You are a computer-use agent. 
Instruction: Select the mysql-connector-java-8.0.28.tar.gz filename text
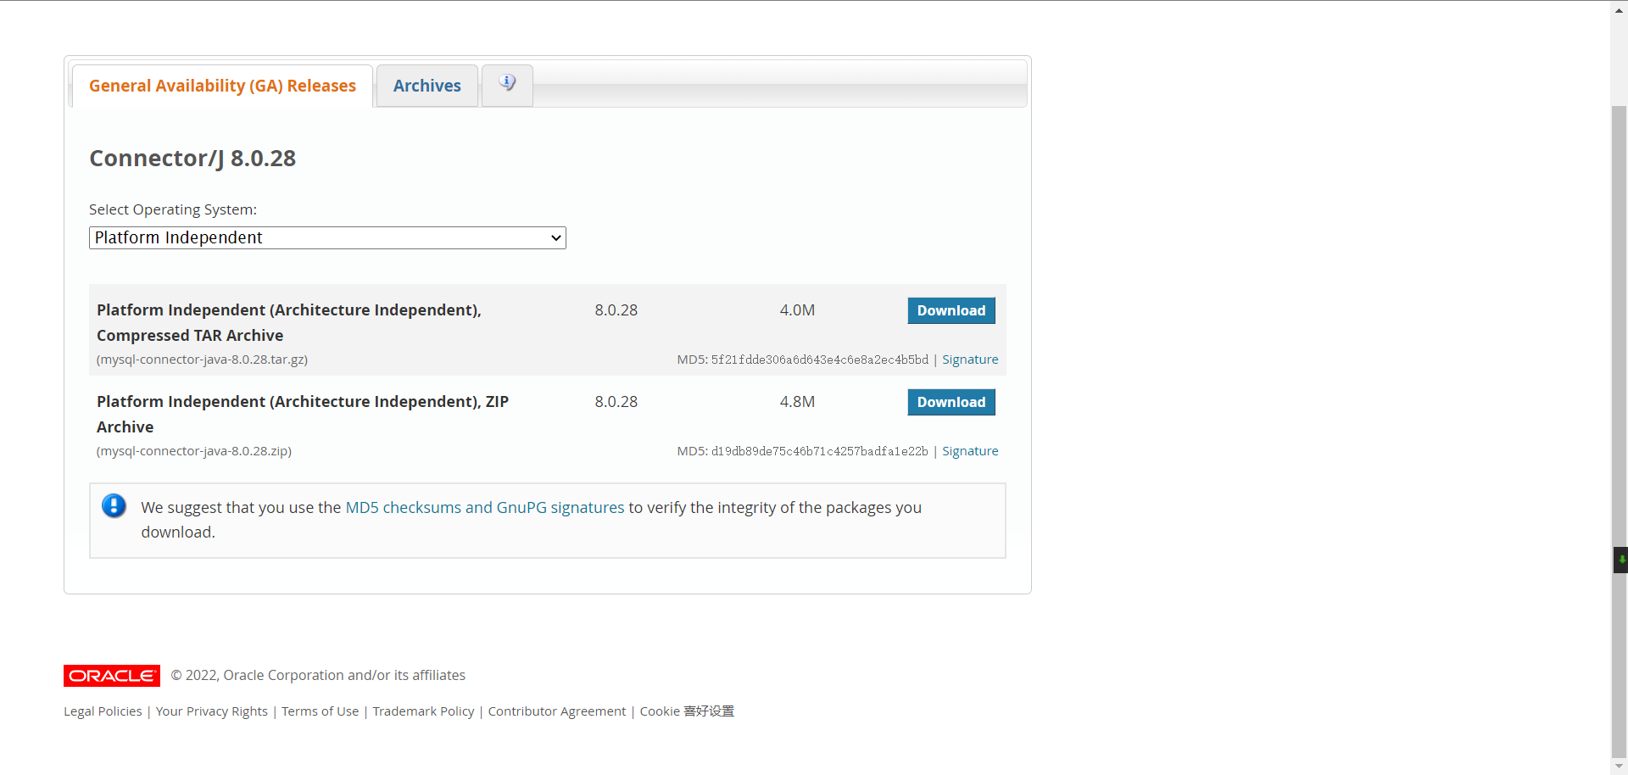pyautogui.click(x=203, y=360)
